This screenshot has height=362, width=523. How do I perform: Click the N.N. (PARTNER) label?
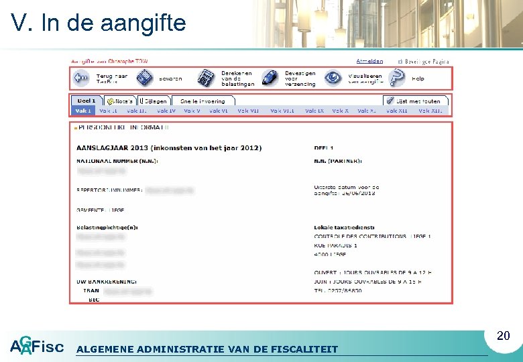click(338, 161)
